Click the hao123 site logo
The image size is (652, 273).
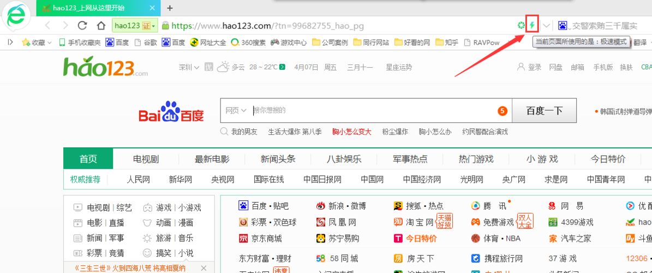[105, 67]
